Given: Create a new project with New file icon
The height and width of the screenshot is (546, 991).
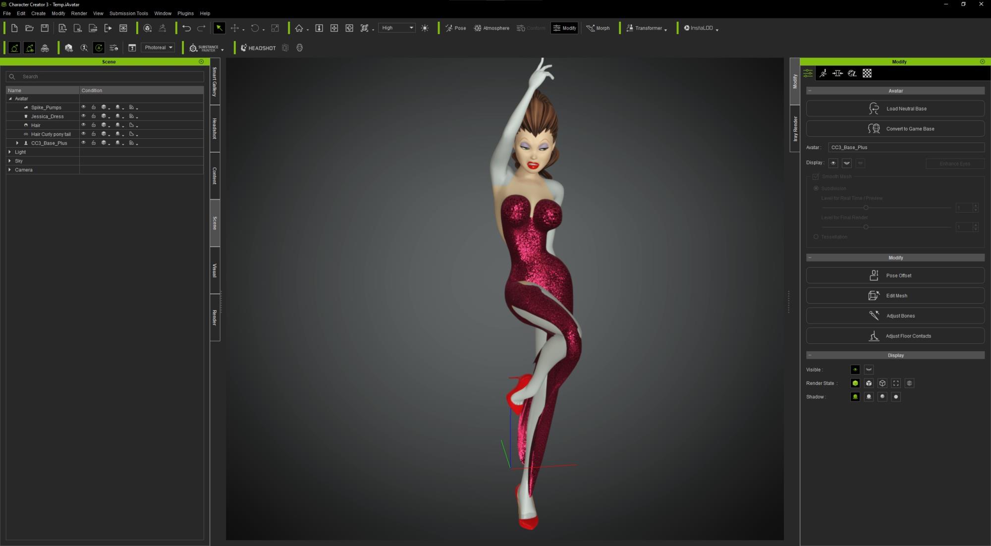Looking at the screenshot, I should 14,28.
